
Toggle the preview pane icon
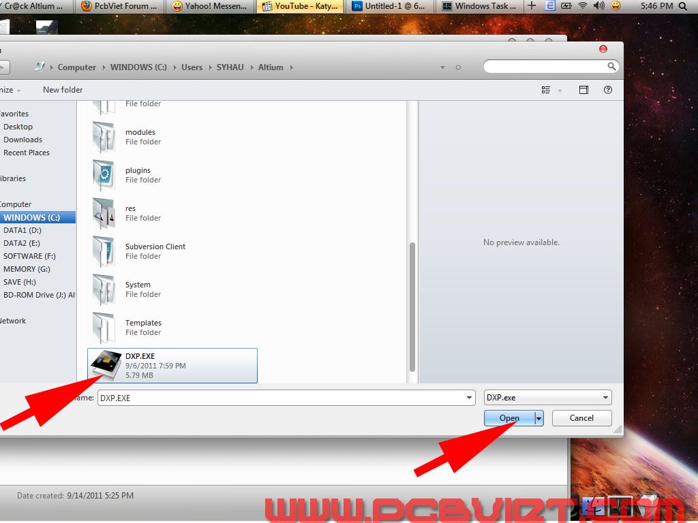coord(583,90)
